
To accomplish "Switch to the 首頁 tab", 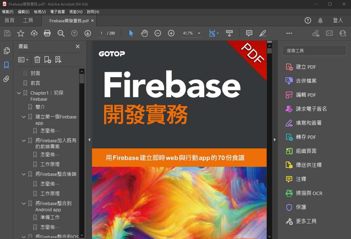I will (9, 21).
